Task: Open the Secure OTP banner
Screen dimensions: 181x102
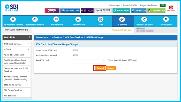Action: click(x=139, y=11)
